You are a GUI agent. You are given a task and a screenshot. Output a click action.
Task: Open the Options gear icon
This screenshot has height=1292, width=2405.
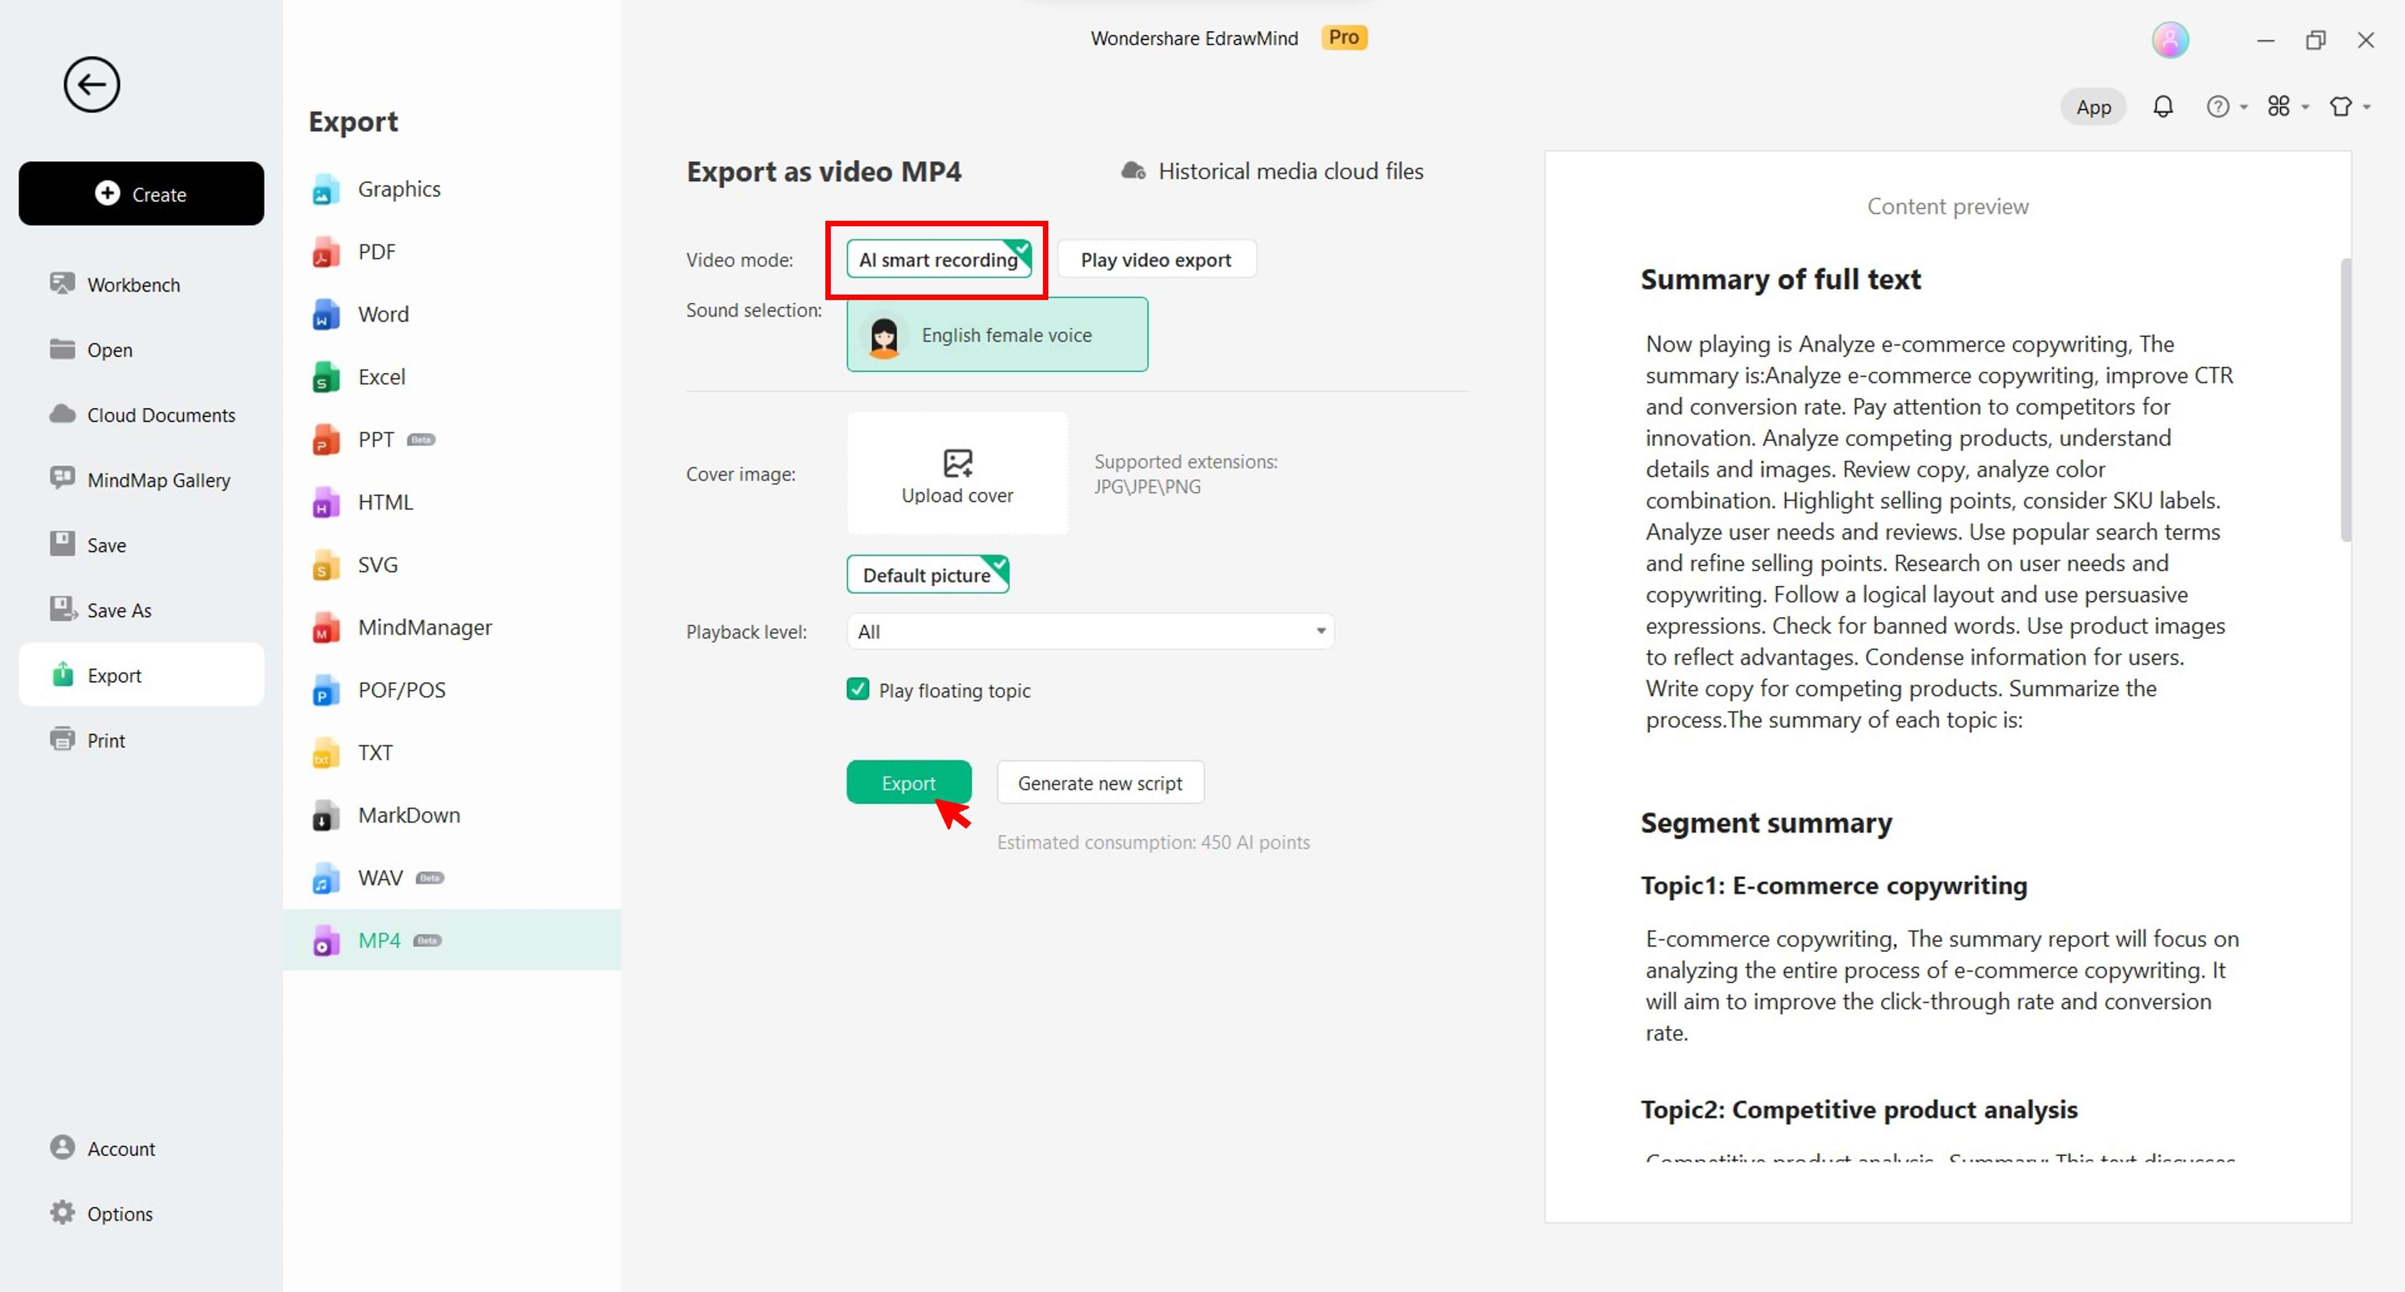click(62, 1213)
